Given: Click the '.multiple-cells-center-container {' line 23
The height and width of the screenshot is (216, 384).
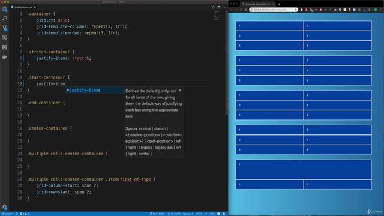Looking at the screenshot, I should (67, 154).
